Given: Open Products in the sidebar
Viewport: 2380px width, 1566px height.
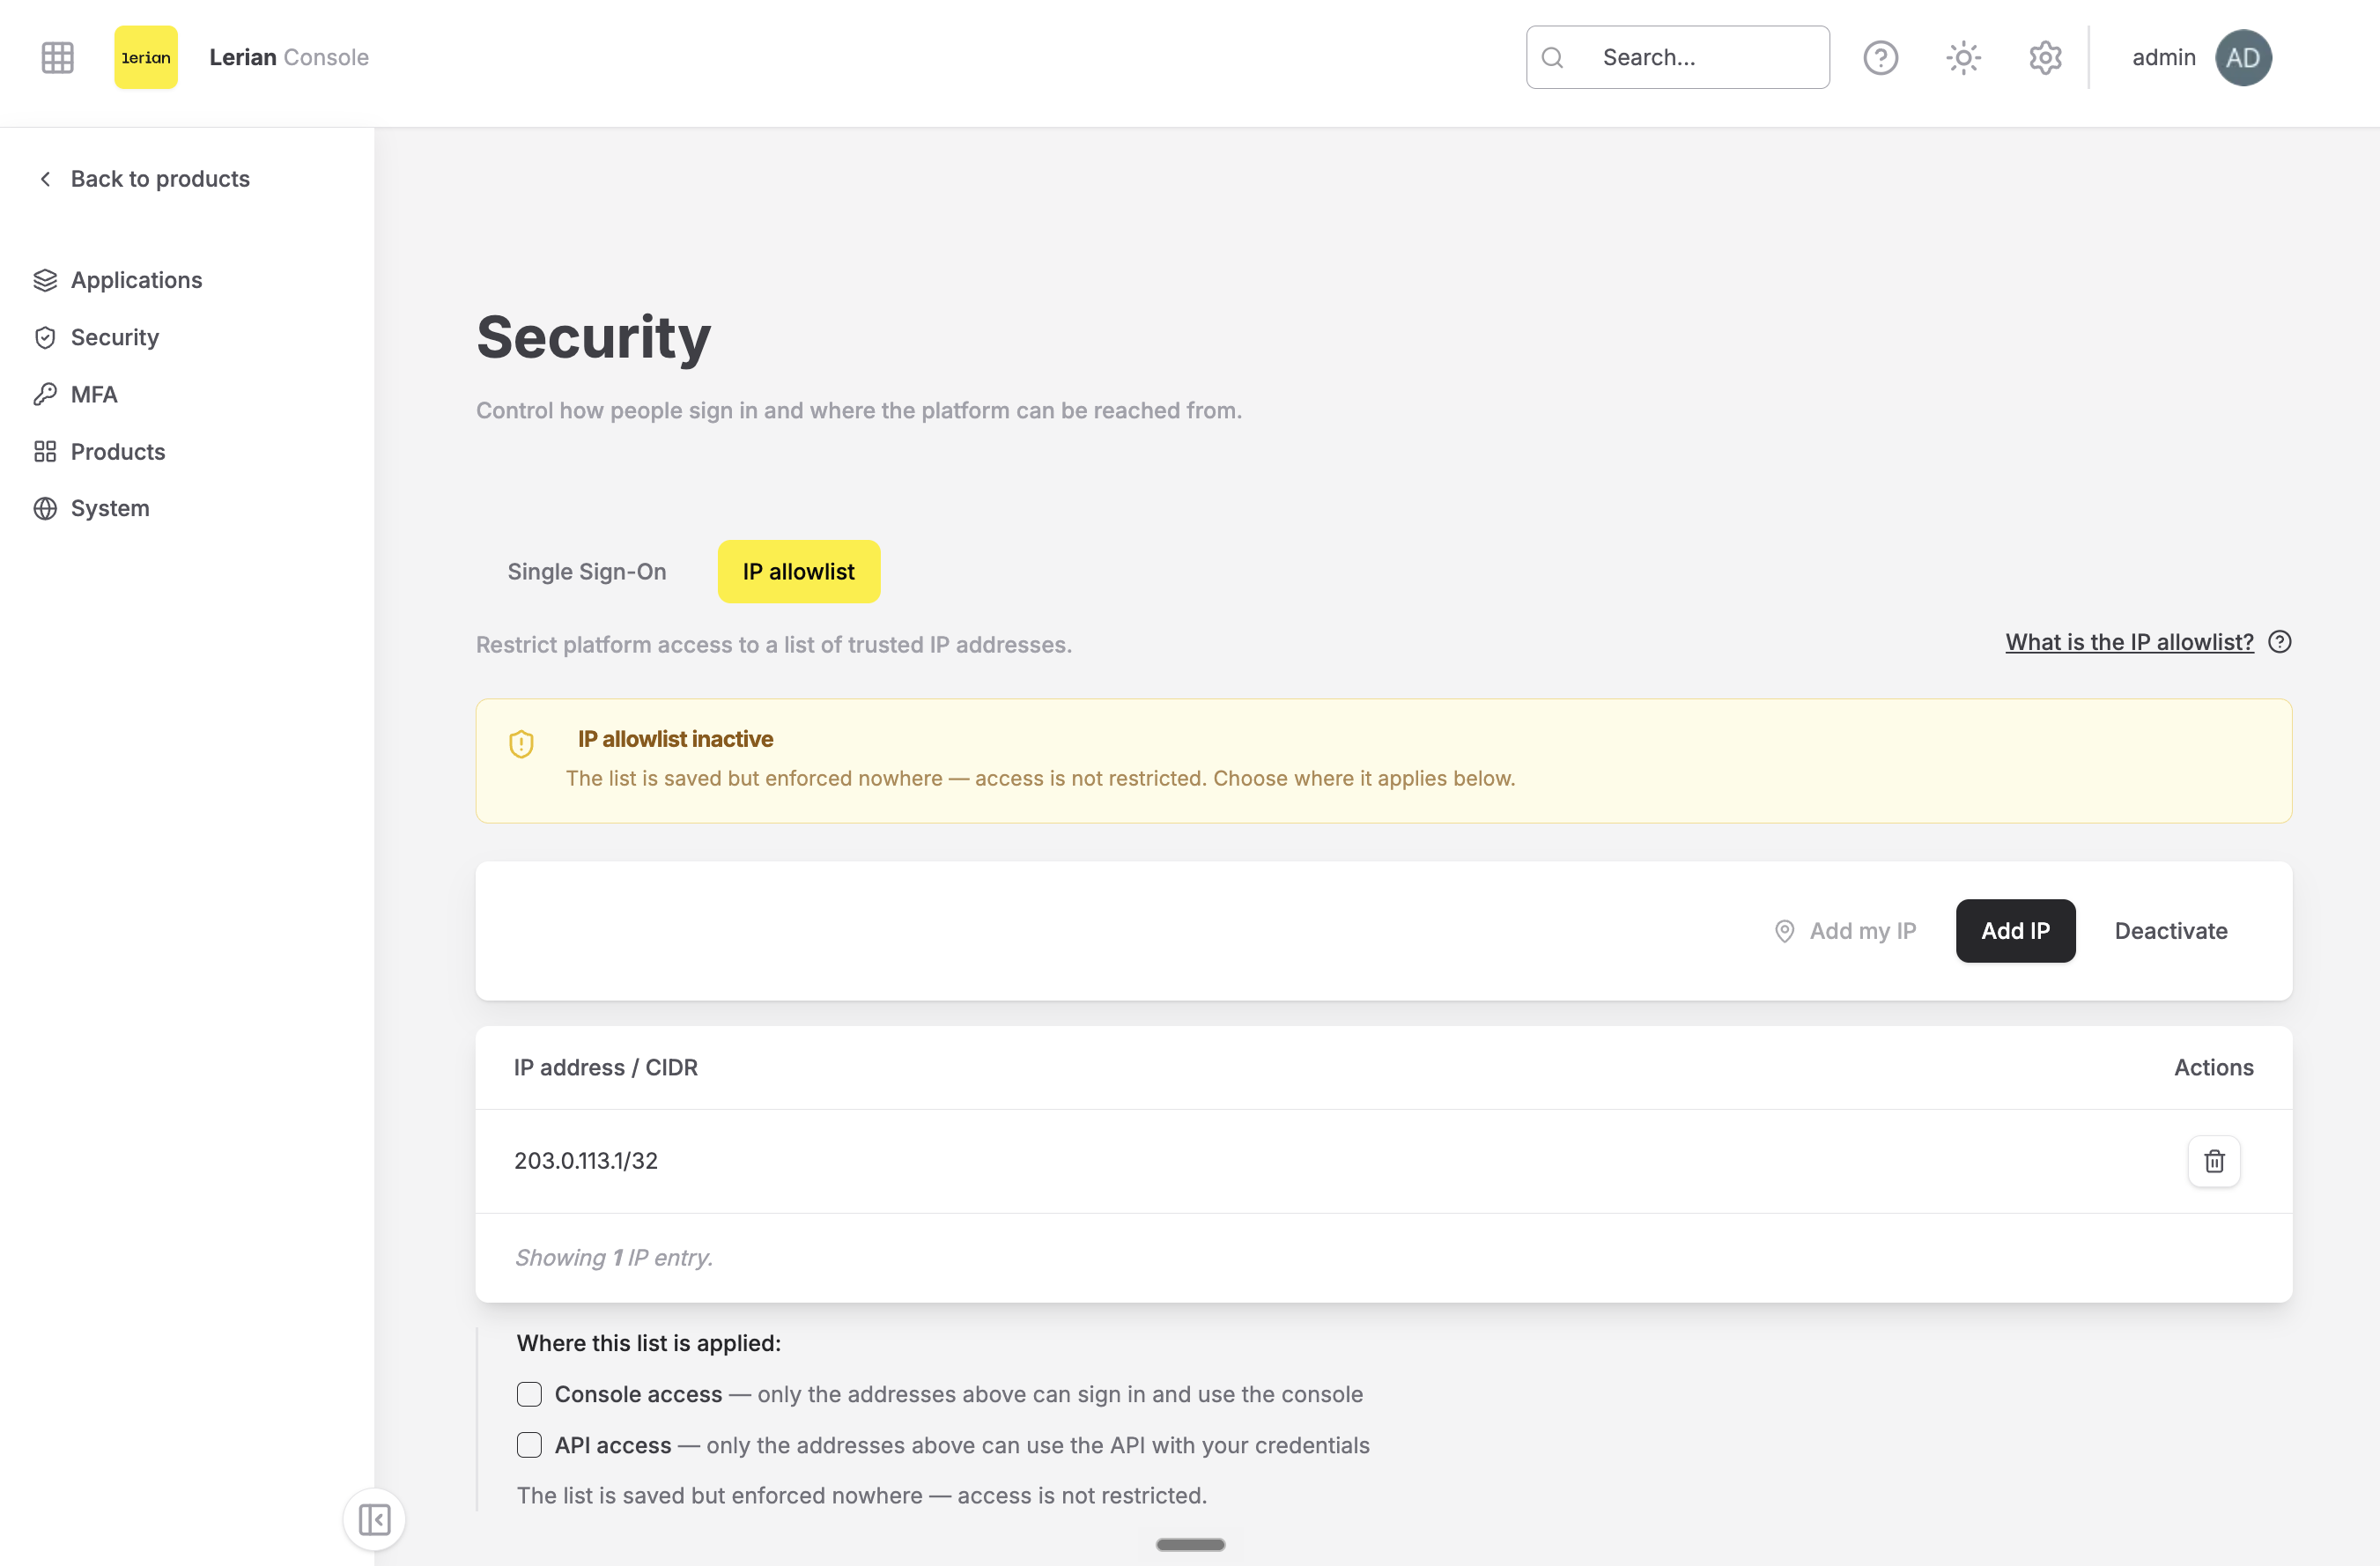Looking at the screenshot, I should point(118,451).
